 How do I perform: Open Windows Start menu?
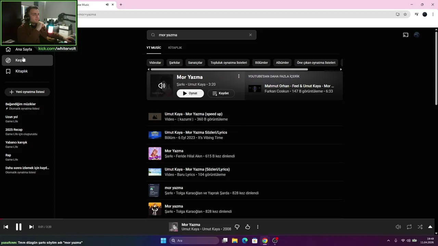(x=163, y=241)
